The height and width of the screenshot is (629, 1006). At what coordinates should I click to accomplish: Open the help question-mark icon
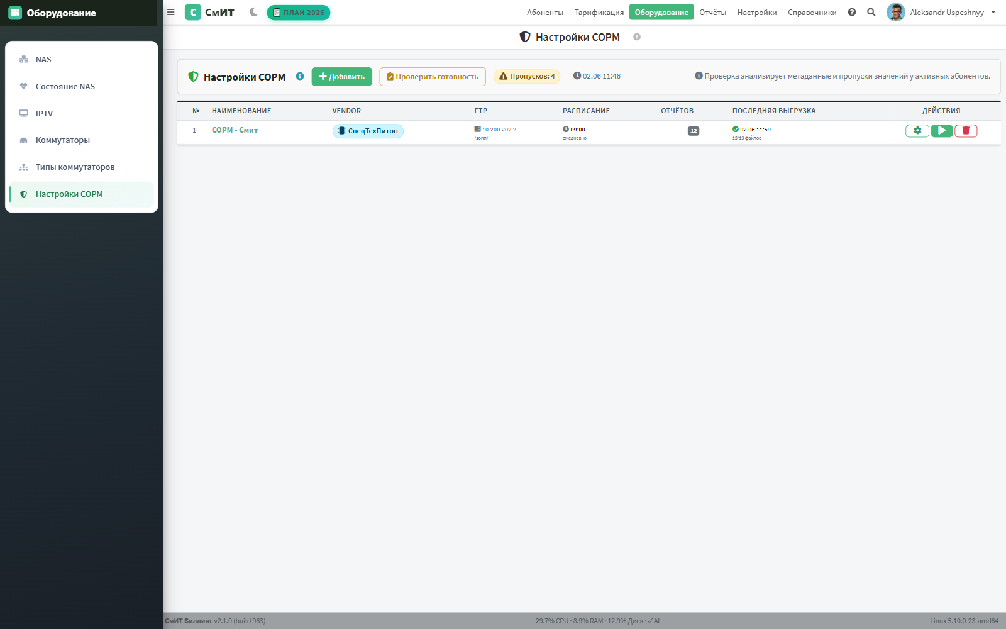852,12
